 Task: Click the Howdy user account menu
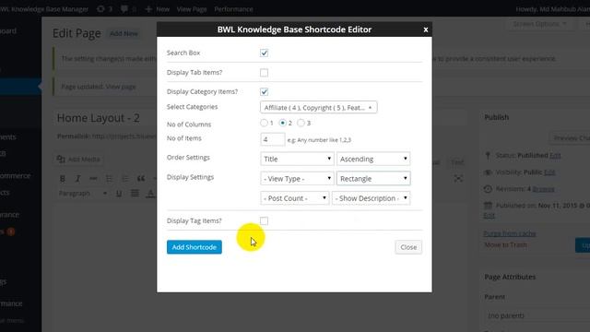552,9
